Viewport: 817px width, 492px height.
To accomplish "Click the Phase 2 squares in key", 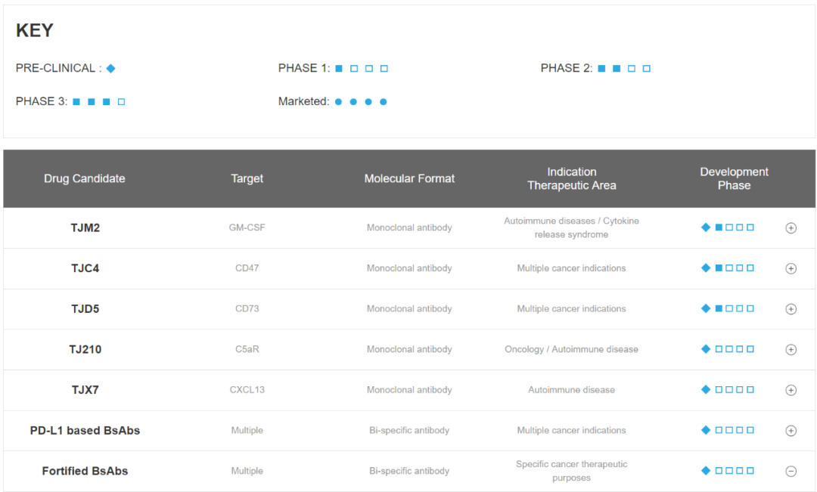I will (x=624, y=69).
